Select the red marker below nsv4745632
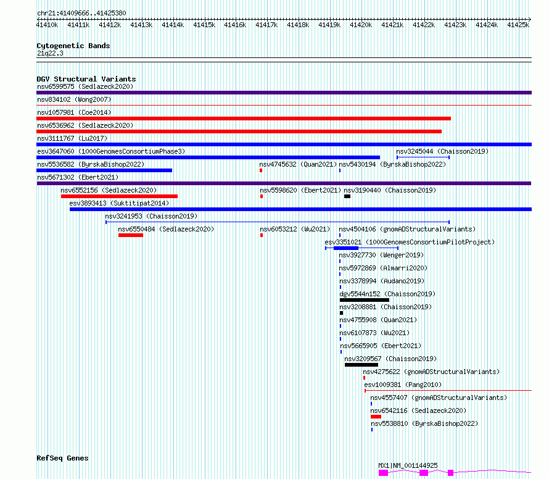Image resolution: width=549 pixels, height=479 pixels. coord(261,170)
